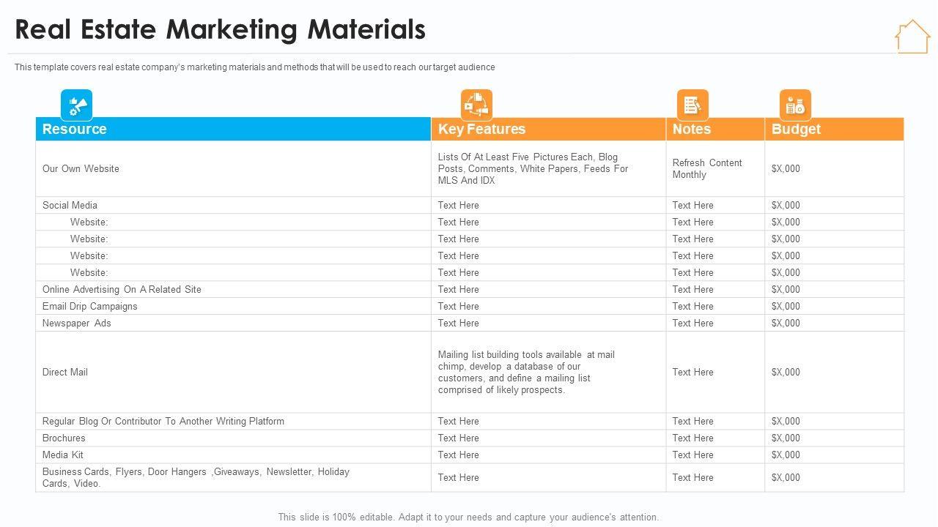
Task: Click the Direct Mail resource cell
Action: [x=65, y=372]
